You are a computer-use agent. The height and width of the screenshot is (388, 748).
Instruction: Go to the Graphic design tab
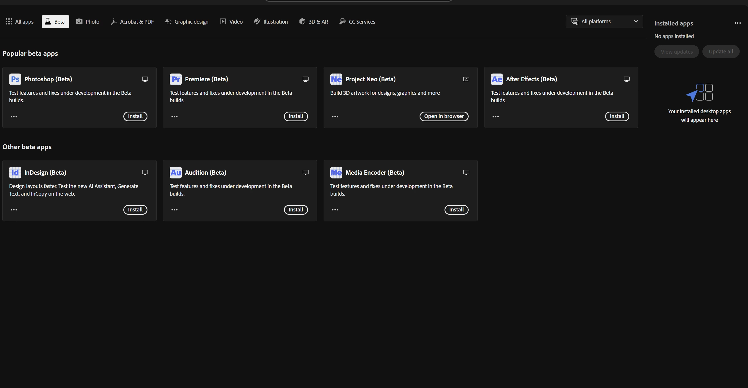(187, 21)
